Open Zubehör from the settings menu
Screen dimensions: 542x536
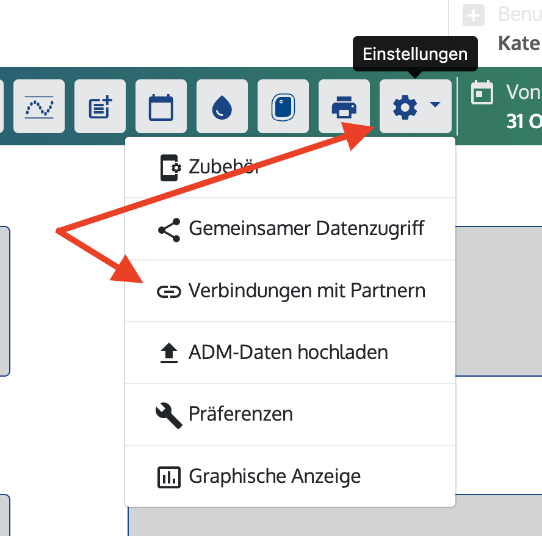[290, 167]
